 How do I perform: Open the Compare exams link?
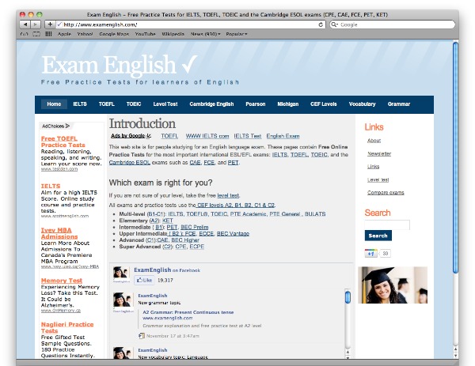(x=386, y=193)
